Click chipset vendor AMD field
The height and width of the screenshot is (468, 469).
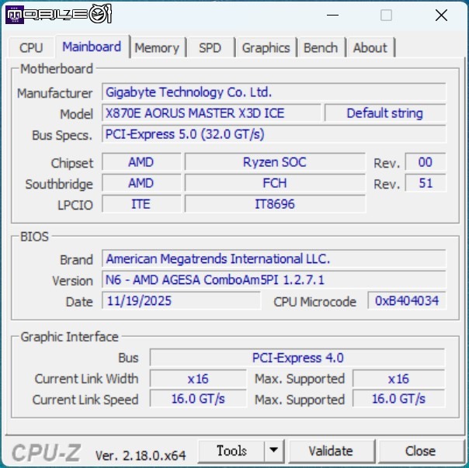pyautogui.click(x=141, y=162)
